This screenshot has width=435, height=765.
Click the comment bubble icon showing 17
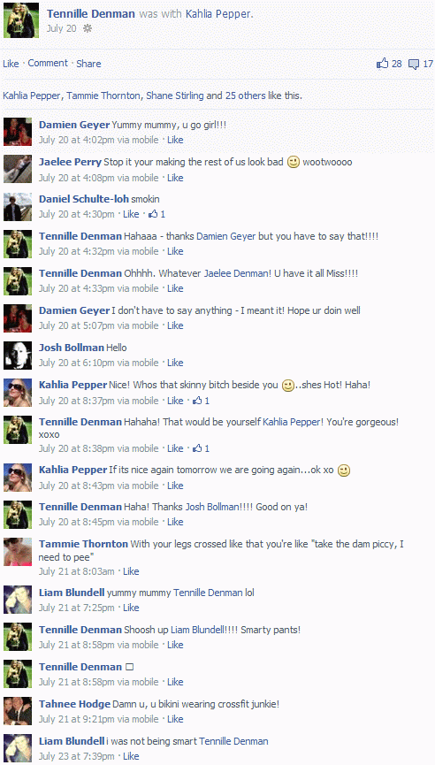(414, 64)
